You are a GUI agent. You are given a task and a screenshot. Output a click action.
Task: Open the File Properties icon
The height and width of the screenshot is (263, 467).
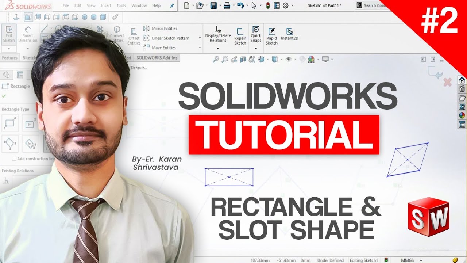277,5
